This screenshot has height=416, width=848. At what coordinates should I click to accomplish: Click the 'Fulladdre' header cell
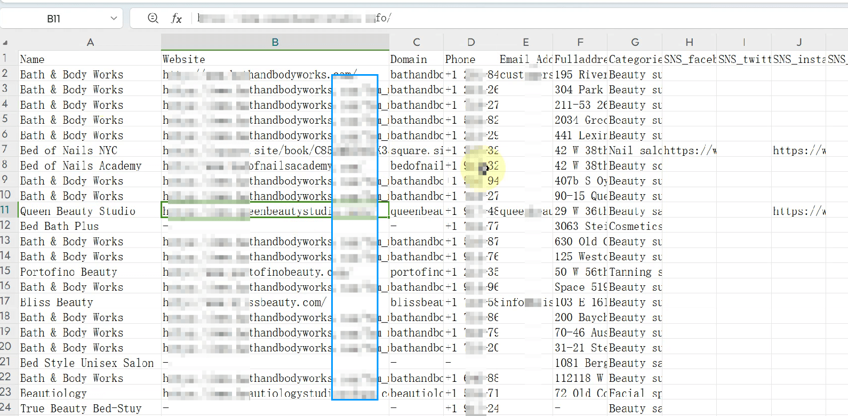(580, 59)
